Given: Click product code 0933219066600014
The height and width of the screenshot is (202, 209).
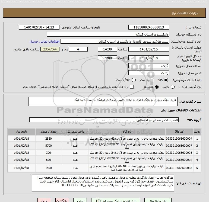Looking at the screenshot, I should [179, 160].
